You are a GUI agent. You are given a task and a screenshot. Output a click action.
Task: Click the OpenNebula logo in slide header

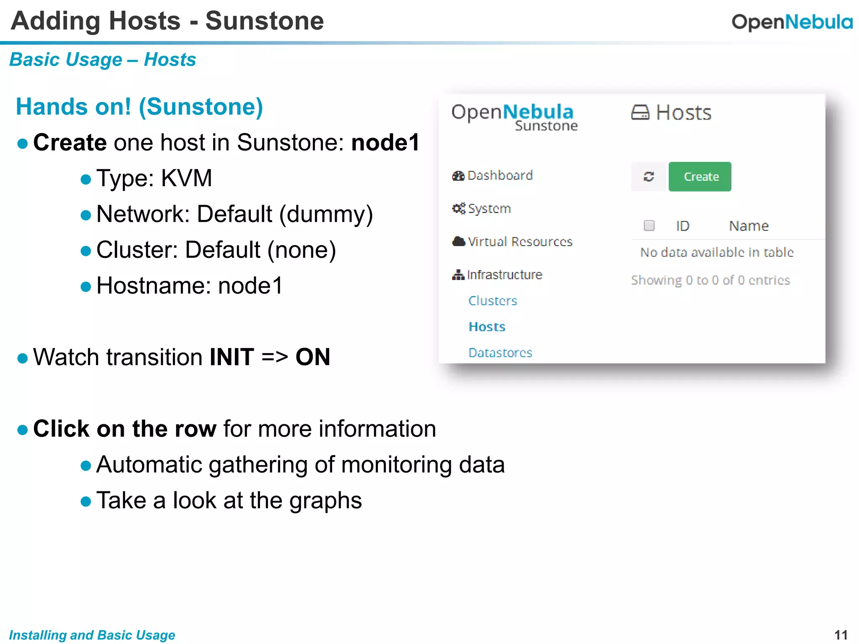[792, 22]
